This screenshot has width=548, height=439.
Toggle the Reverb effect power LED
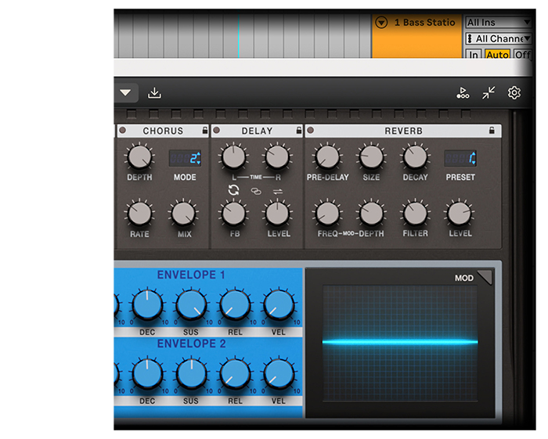click(310, 131)
